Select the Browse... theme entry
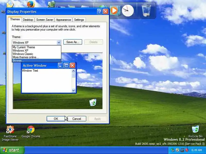 point(36,61)
